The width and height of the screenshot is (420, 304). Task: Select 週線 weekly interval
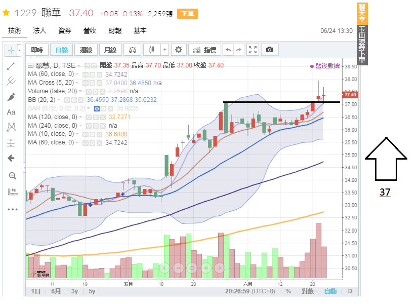point(86,50)
